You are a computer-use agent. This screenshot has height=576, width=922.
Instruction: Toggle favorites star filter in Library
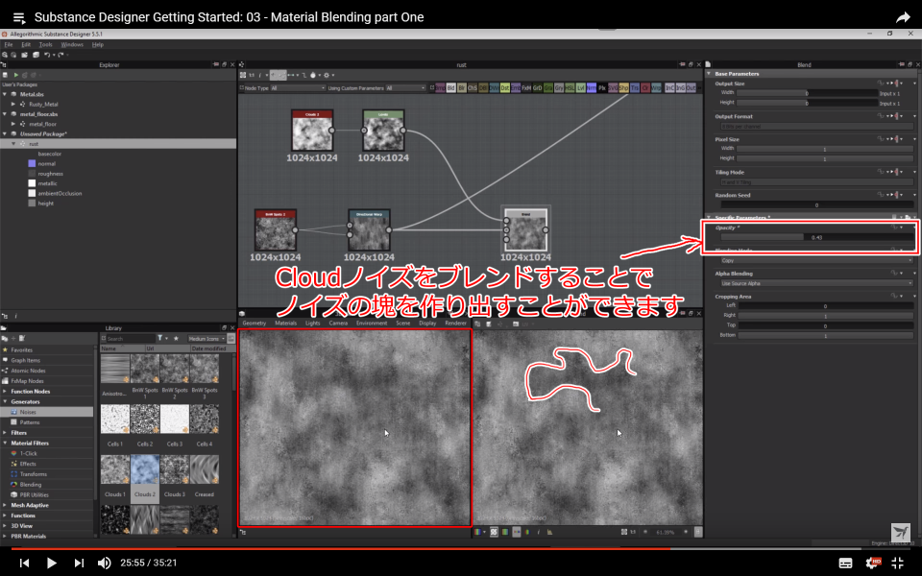[x=176, y=339]
